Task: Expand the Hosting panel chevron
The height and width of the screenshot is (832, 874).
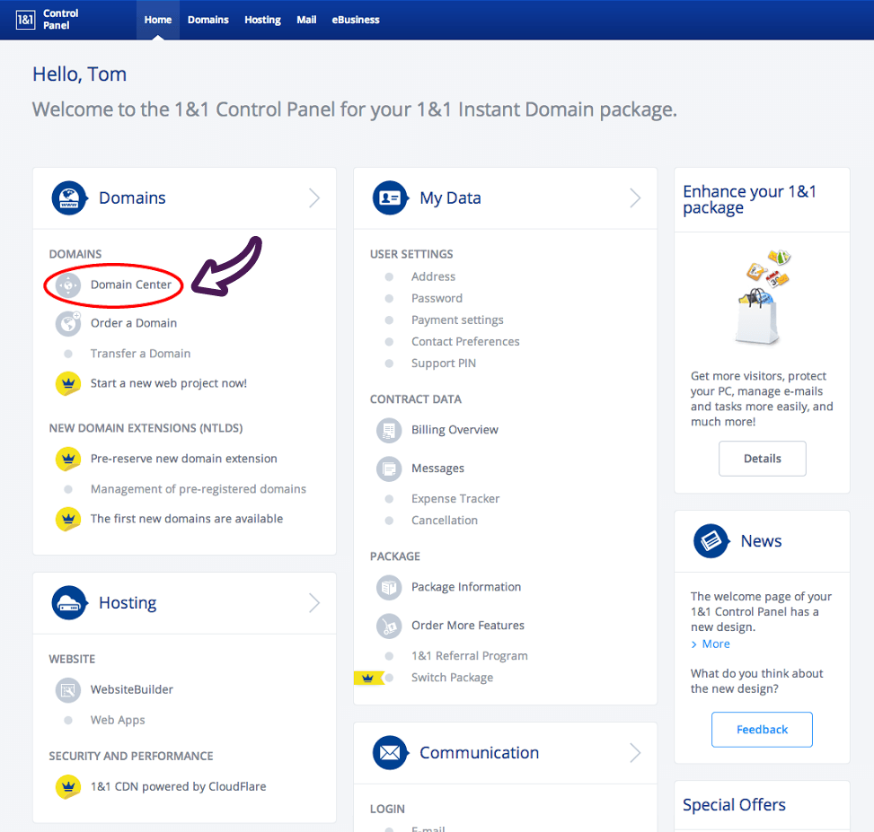Action: (x=314, y=602)
